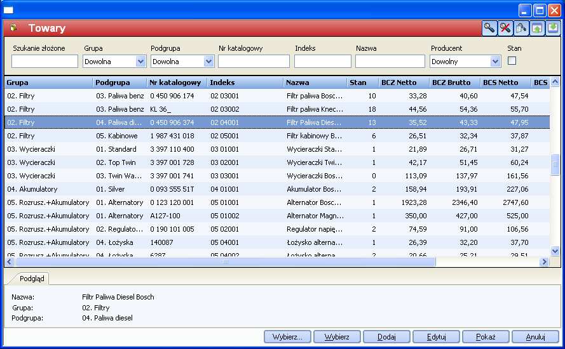
Task: Click the partially visible BCS column header
Action: [540, 82]
